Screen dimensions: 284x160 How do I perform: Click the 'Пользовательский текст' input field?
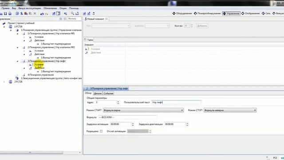(176, 102)
